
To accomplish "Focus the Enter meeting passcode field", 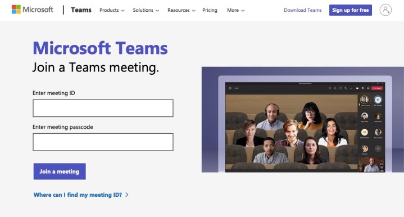I will coord(103,142).
